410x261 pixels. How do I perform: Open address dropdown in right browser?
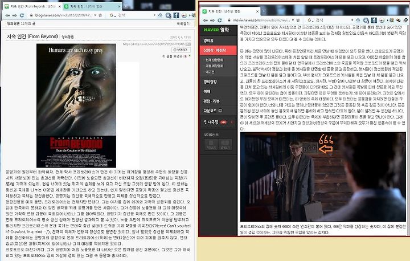click(x=293, y=20)
